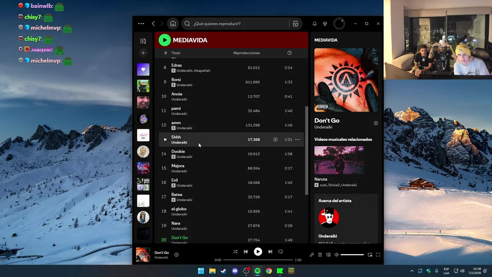
Task: Open the 'Acerca del artista' Underaiki avatar
Action: [329, 218]
